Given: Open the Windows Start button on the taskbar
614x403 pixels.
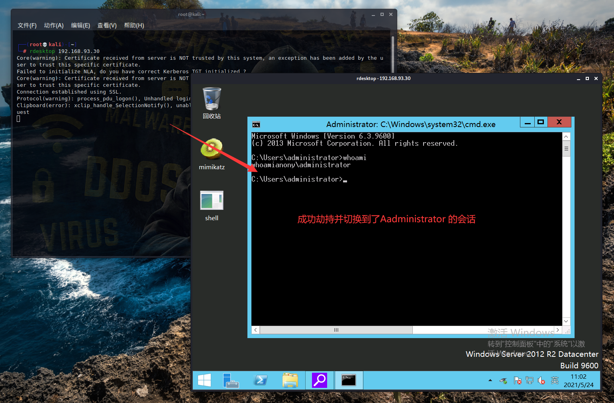Looking at the screenshot, I should click(204, 380).
